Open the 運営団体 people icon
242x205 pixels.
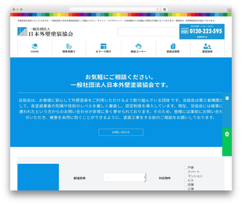click(207, 46)
